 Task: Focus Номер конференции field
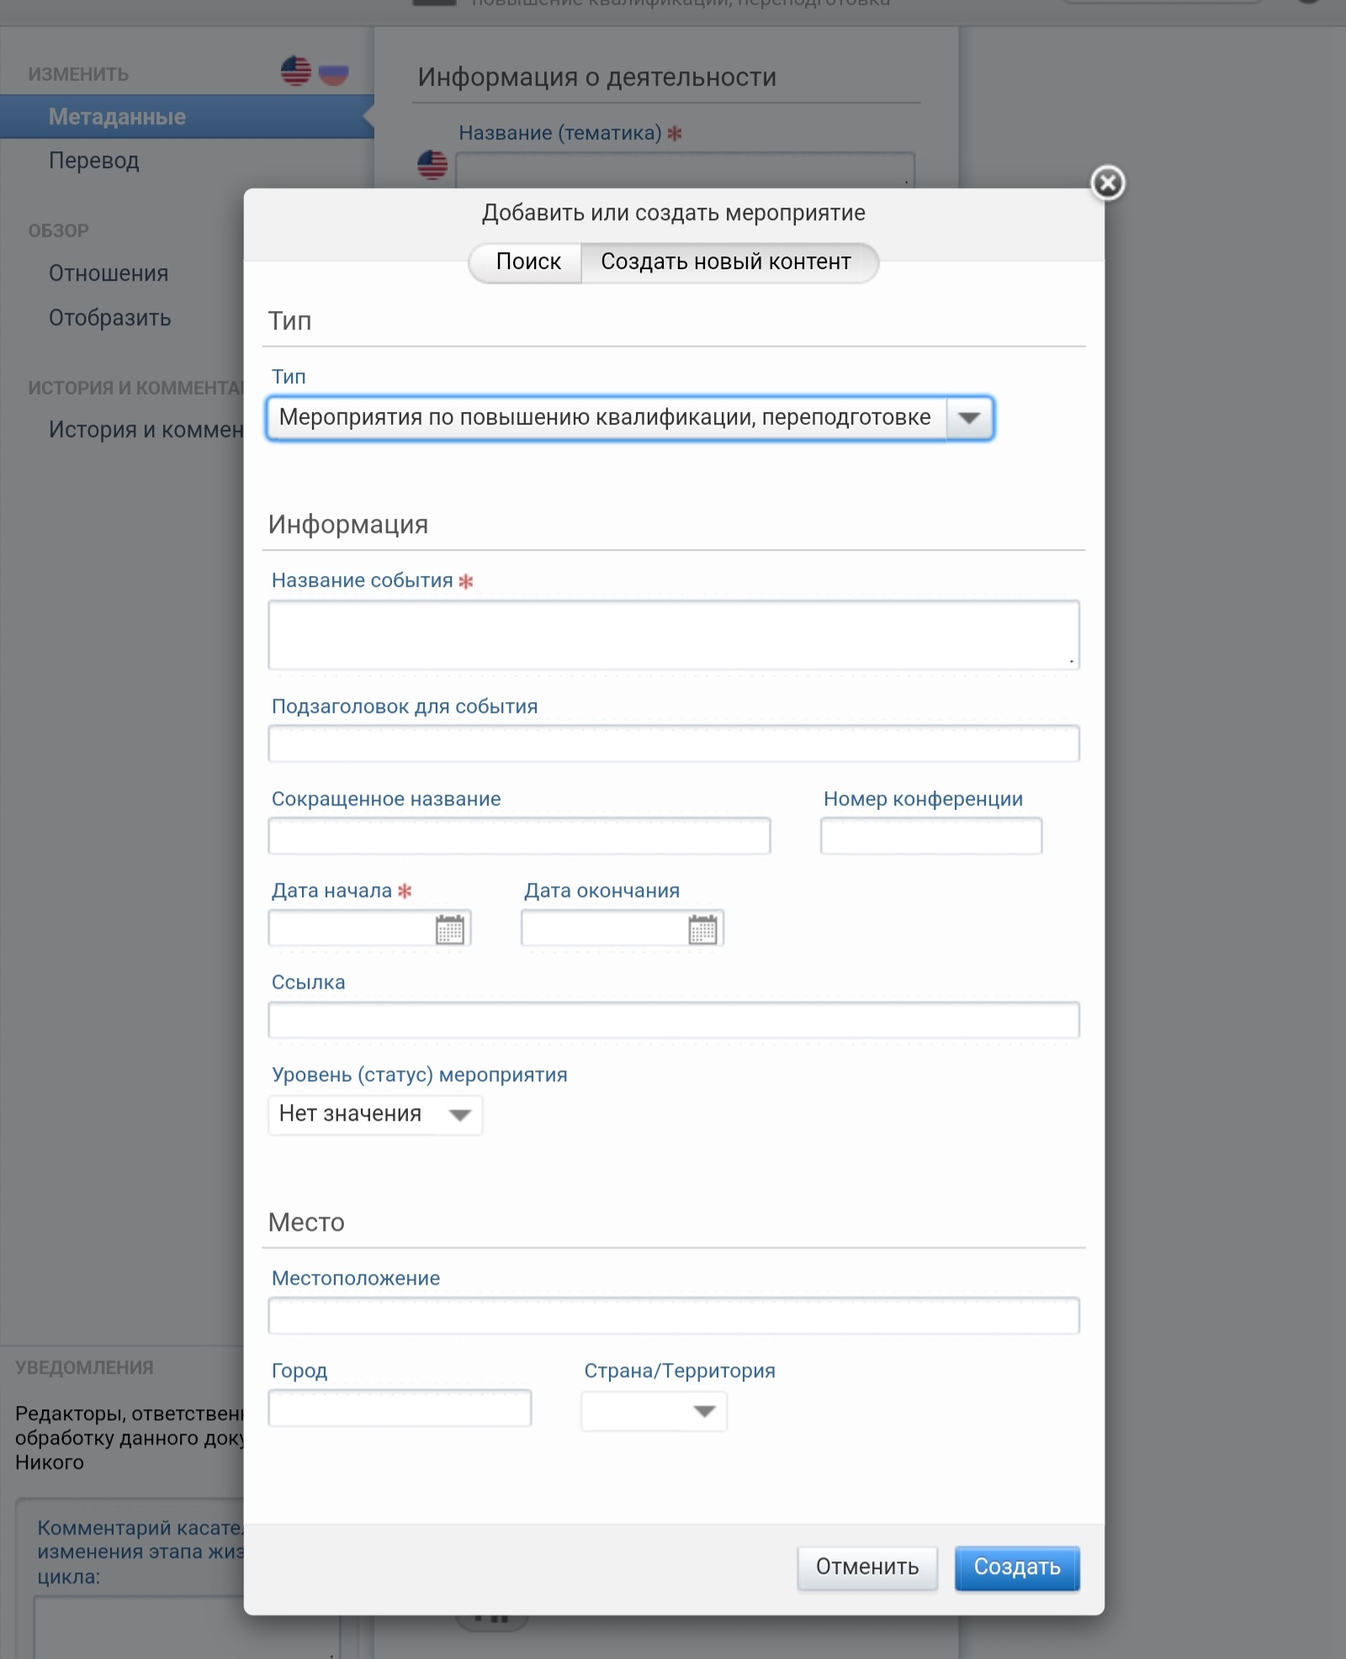pos(931,836)
